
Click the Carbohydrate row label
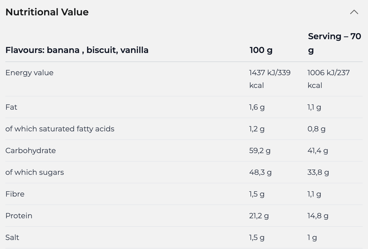pos(31,150)
